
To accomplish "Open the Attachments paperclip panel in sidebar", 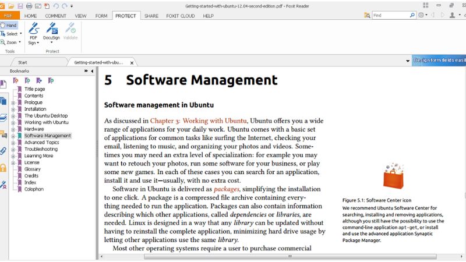I will (x=3, y=151).
